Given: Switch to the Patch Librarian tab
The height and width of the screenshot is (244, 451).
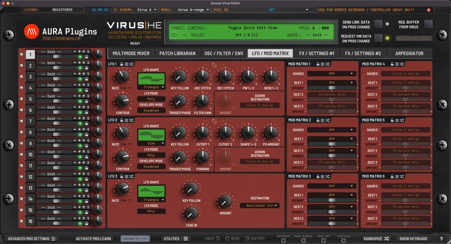Looking at the screenshot, I should (x=177, y=53).
